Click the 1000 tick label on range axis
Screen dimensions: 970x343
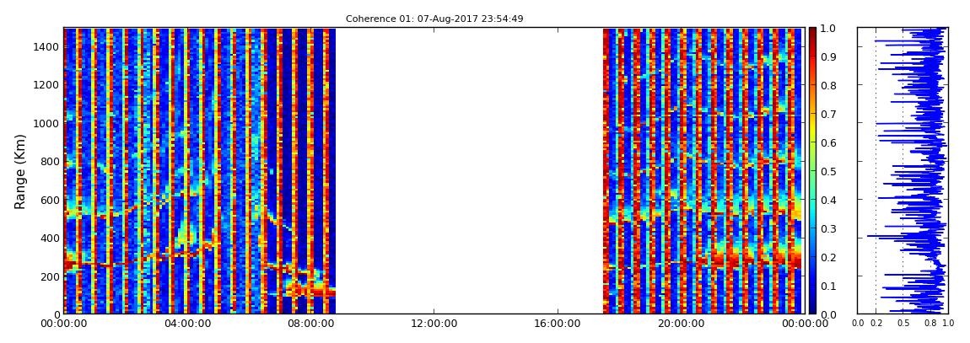pyautogui.click(x=46, y=124)
